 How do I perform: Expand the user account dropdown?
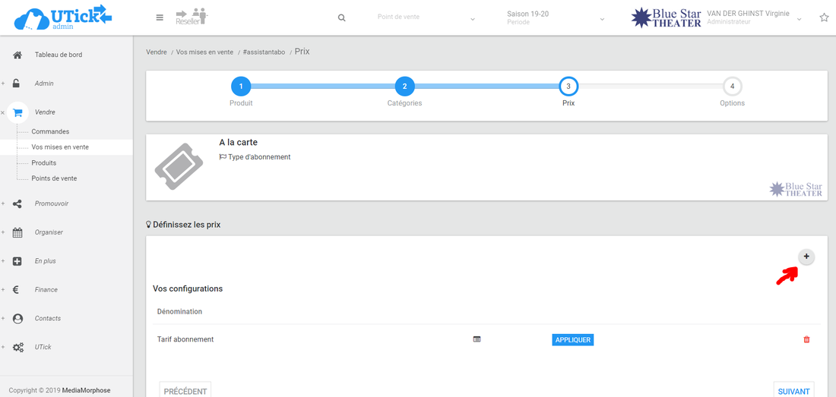(x=799, y=19)
